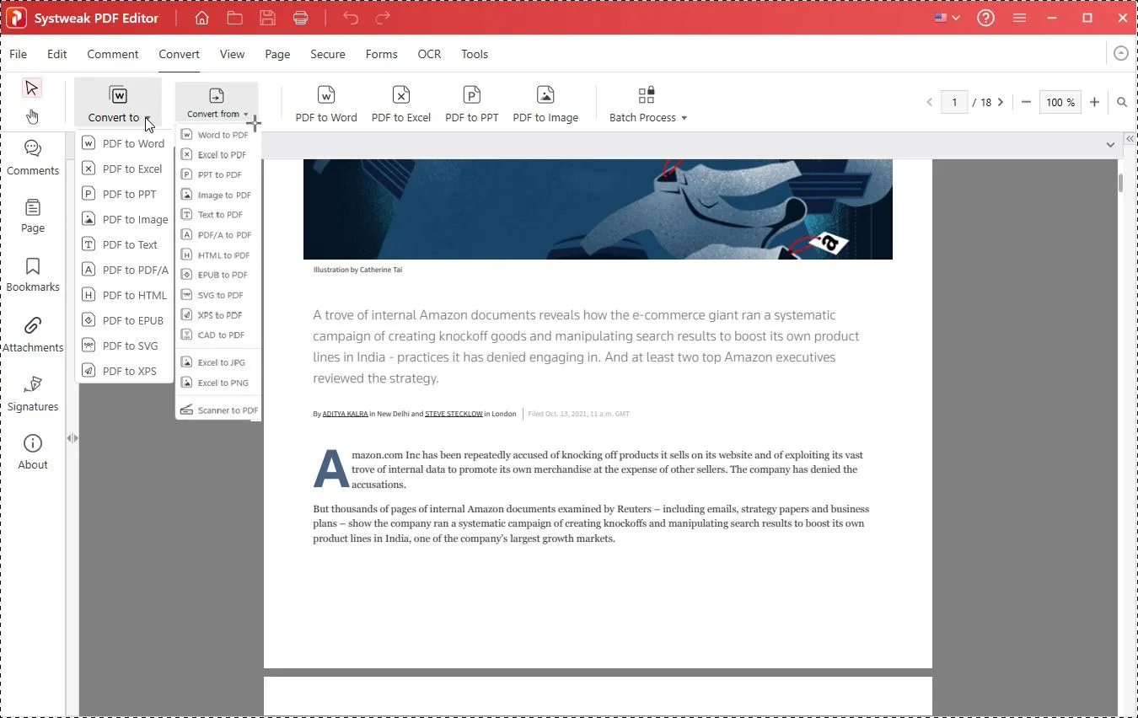Click PDF to PPT toolbar button
This screenshot has height=718, width=1138.
472,104
